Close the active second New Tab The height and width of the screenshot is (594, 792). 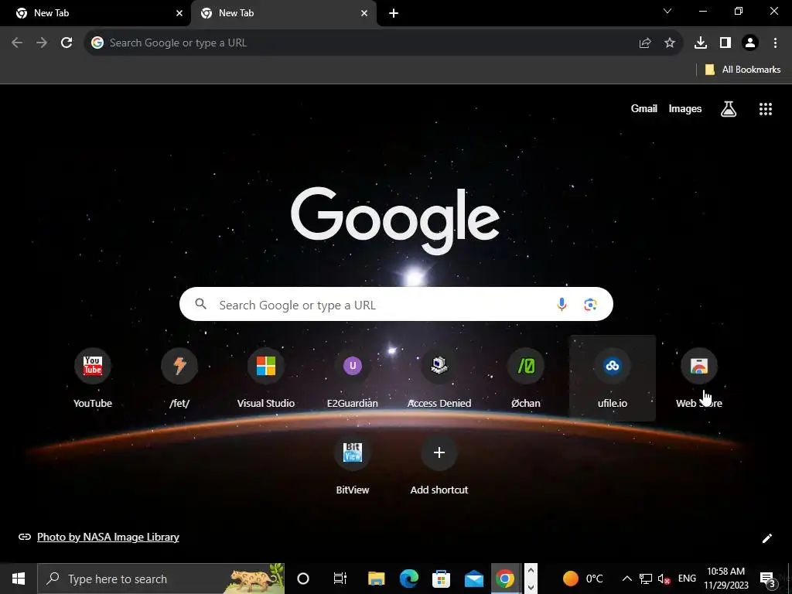(x=364, y=13)
